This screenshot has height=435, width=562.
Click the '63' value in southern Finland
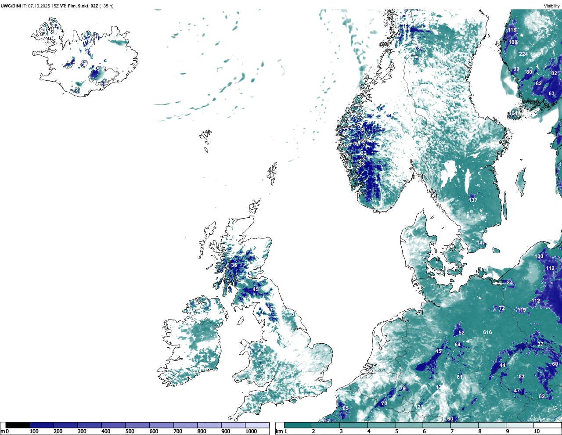tap(551, 93)
